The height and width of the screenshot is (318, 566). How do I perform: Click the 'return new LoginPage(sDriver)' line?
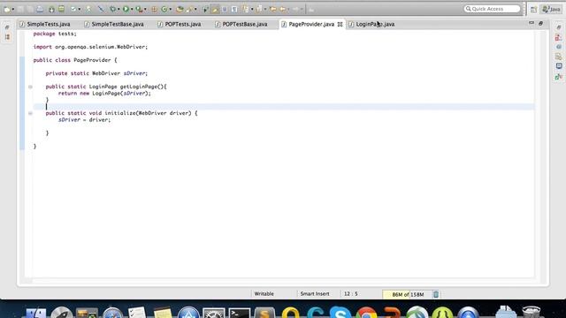[104, 94]
